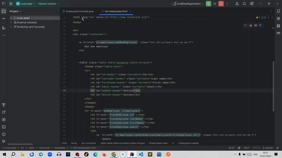Viewport: 282px width, 158px height.
Task: Select the list-employees.html tab
Action: pyautogui.click(x=116, y=11)
